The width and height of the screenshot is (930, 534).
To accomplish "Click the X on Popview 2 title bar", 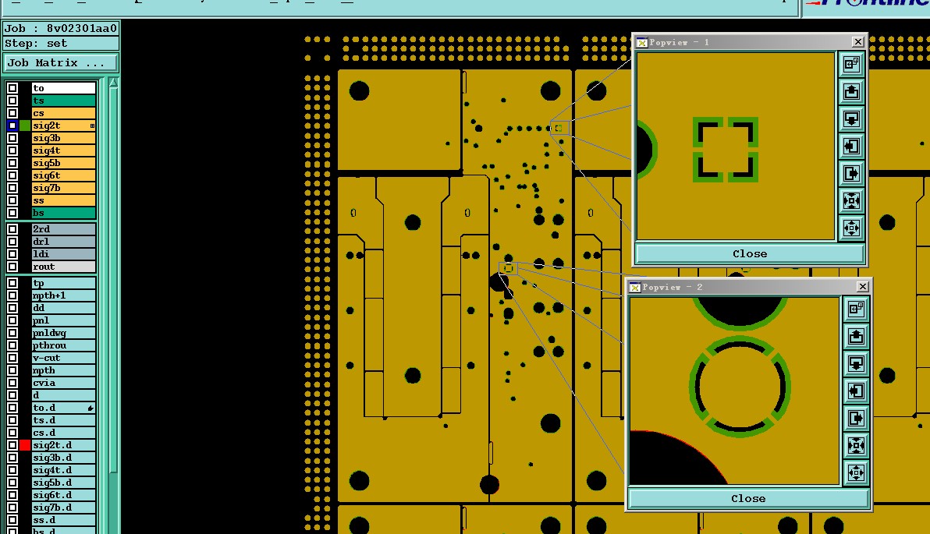I will click(x=863, y=286).
